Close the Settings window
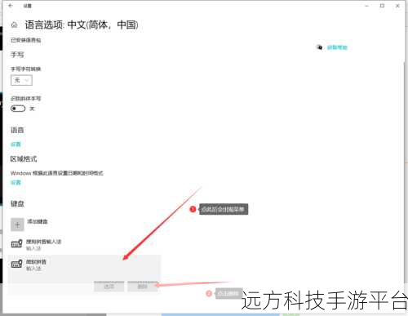The image size is (408, 316). coord(397,6)
